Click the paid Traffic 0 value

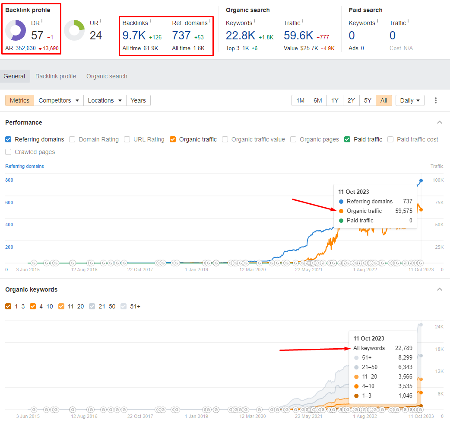coord(393,35)
